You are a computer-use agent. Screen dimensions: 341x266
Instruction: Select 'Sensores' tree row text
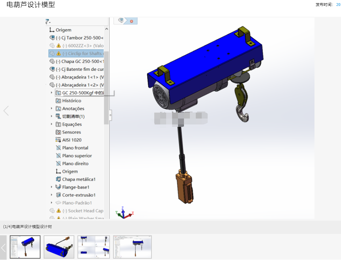point(72,132)
